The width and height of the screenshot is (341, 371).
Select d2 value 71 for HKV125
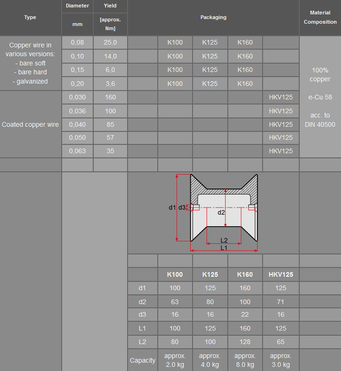pyautogui.click(x=281, y=302)
